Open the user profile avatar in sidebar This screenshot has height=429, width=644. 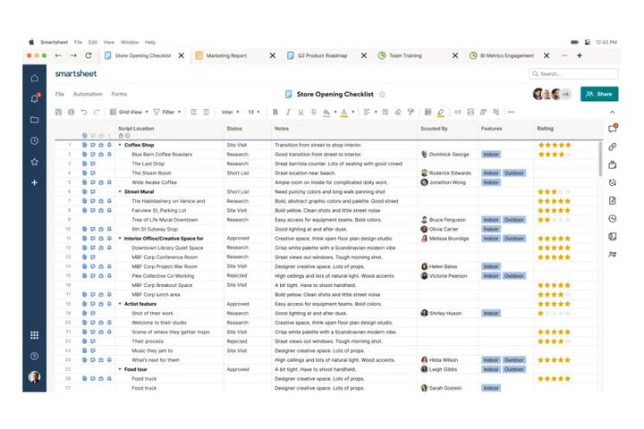click(x=35, y=377)
